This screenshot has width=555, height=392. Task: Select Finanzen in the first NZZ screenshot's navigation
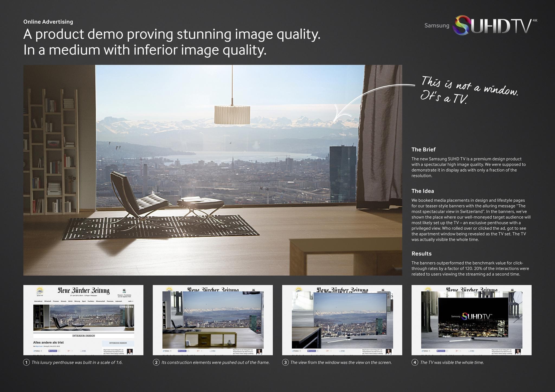click(56, 301)
